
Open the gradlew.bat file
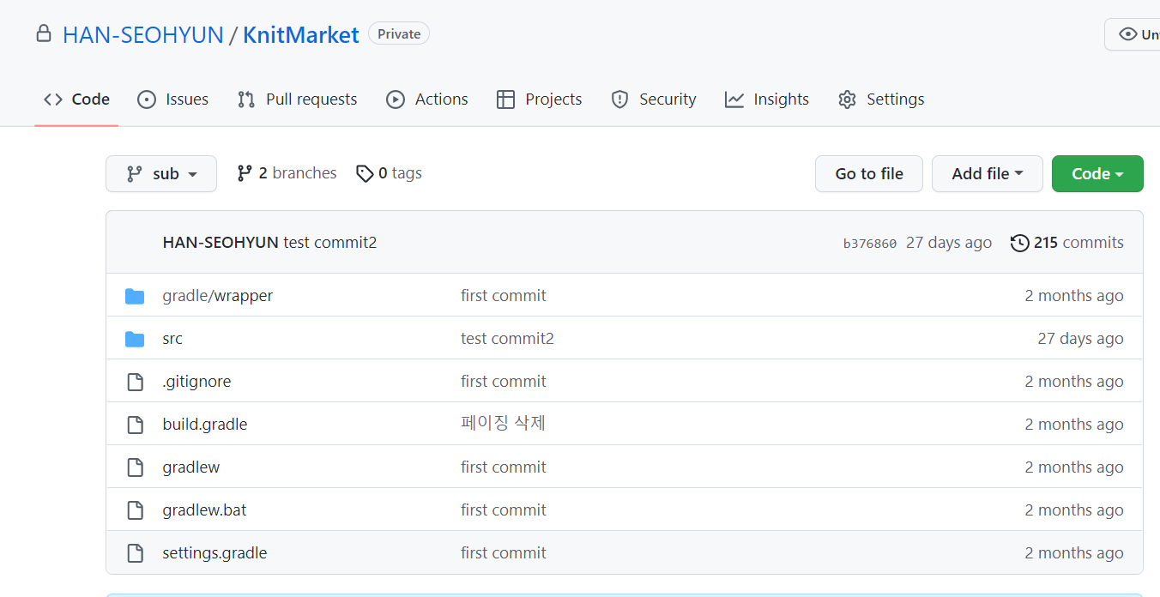[x=204, y=510]
